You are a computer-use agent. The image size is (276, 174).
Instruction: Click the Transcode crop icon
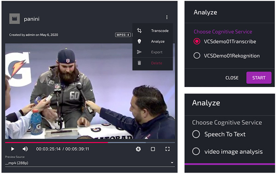pyautogui.click(x=139, y=30)
